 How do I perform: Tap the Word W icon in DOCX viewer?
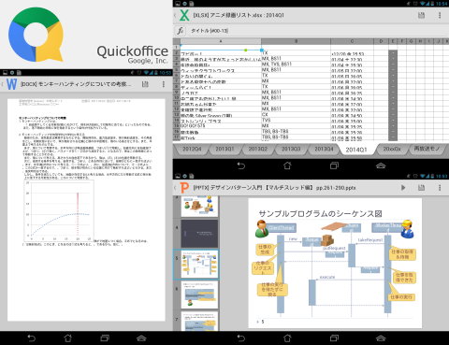pos(11,84)
